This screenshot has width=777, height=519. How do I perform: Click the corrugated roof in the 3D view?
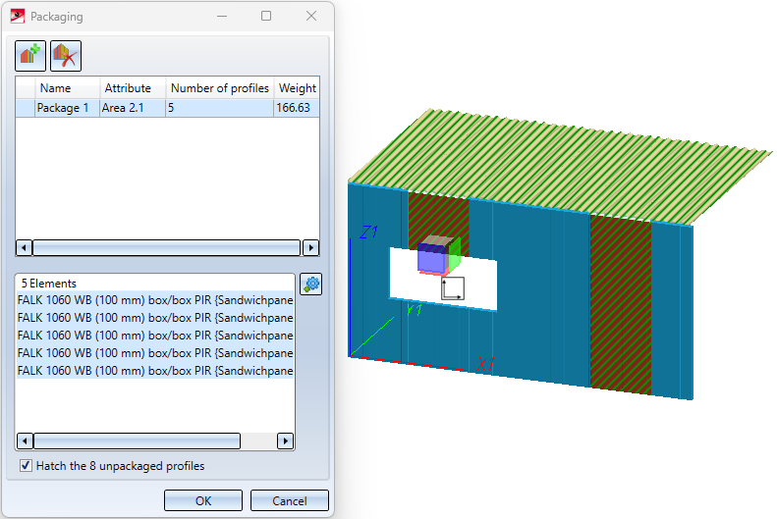click(560, 166)
